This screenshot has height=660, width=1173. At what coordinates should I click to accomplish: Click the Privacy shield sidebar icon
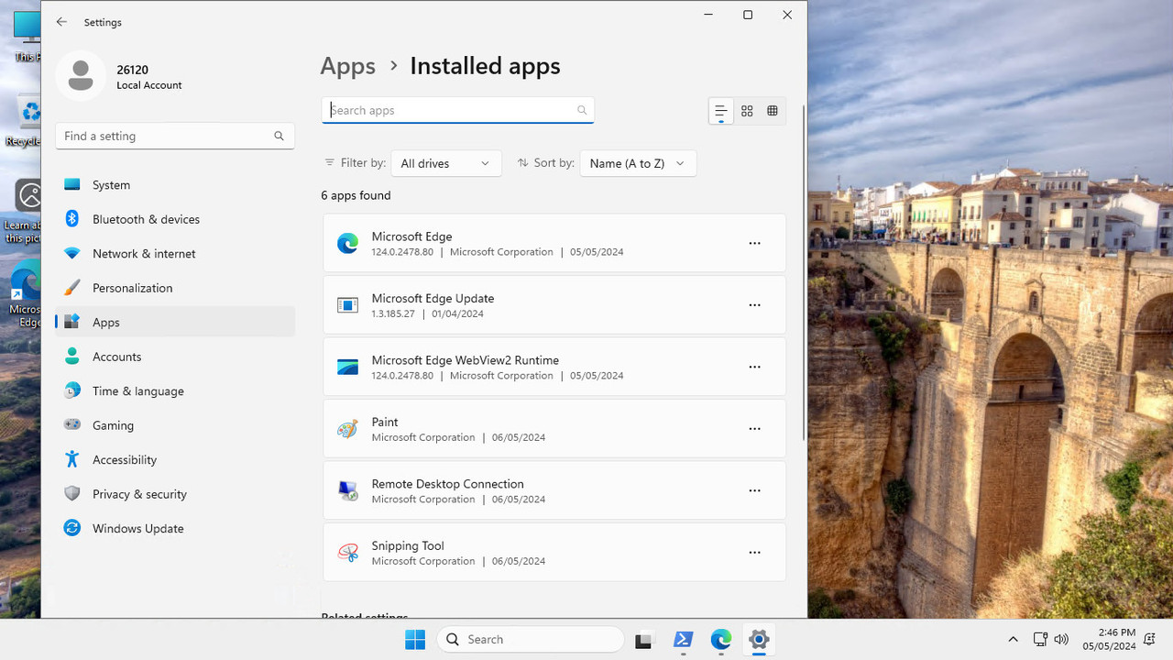[x=72, y=494]
